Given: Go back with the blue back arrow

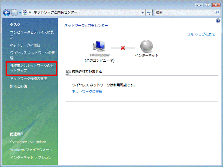Looking at the screenshot, I should 6,13.
